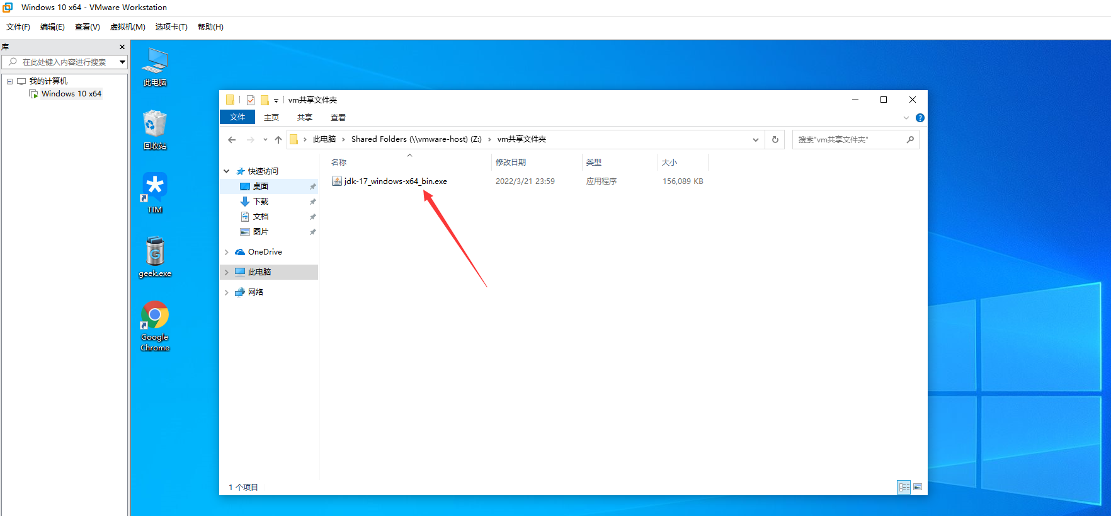Image resolution: width=1111 pixels, height=516 pixels.
Task: Open the address bar history dropdown
Action: (756, 140)
